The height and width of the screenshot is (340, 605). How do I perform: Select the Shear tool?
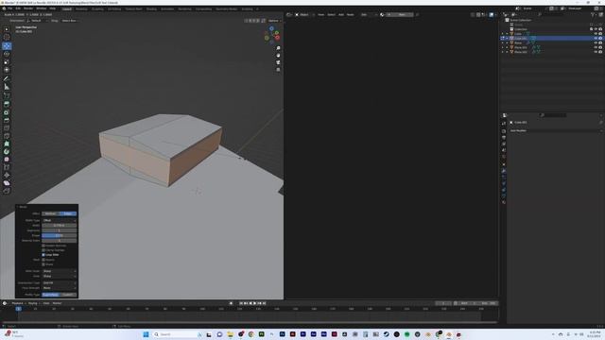point(7,183)
